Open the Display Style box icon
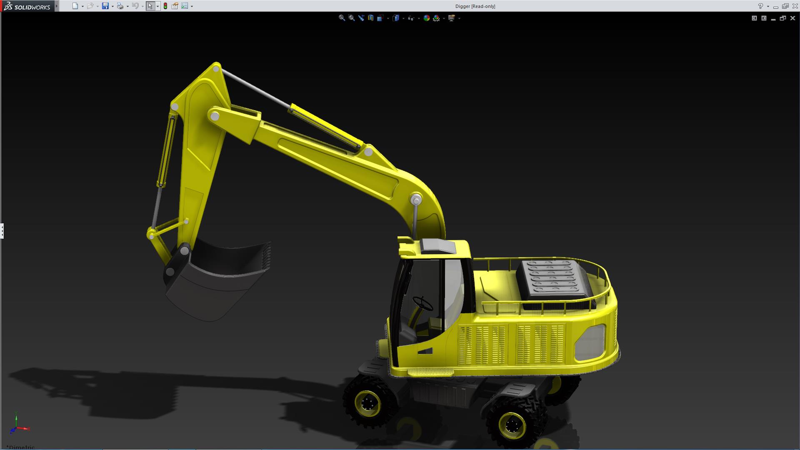This screenshot has width=800, height=450. point(396,18)
